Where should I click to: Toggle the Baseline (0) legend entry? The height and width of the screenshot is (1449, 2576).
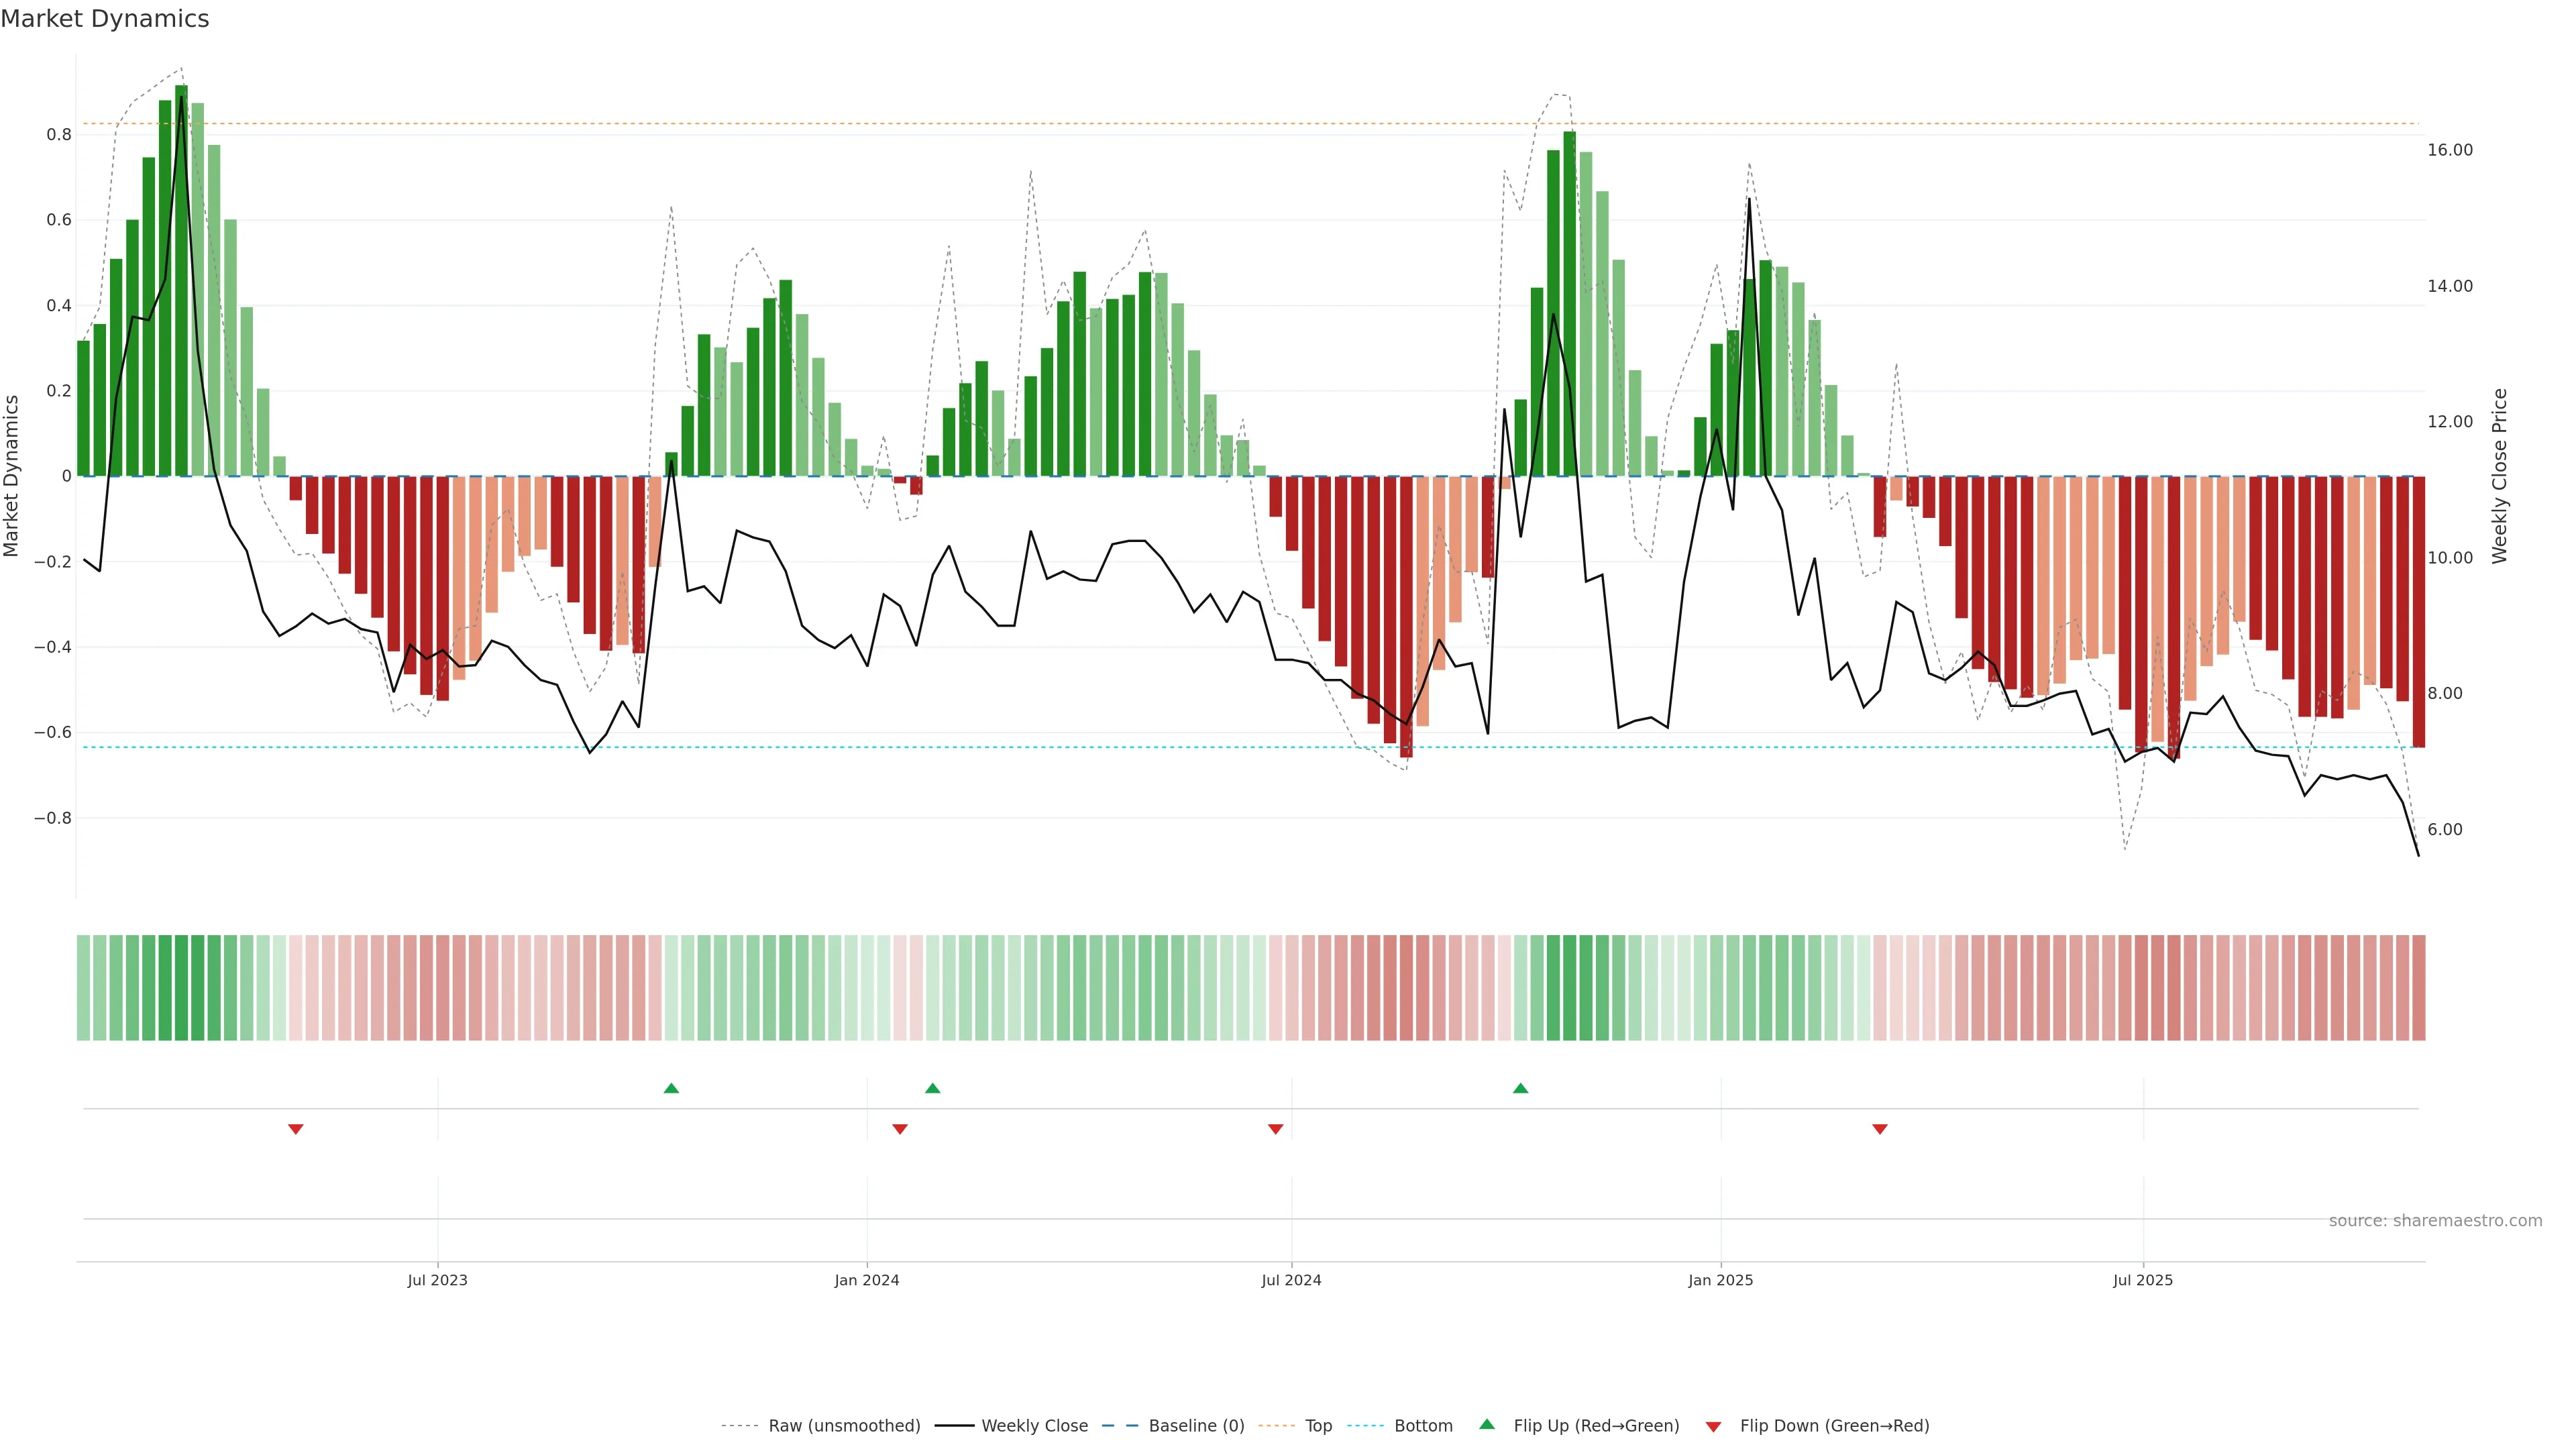coord(1196,1426)
